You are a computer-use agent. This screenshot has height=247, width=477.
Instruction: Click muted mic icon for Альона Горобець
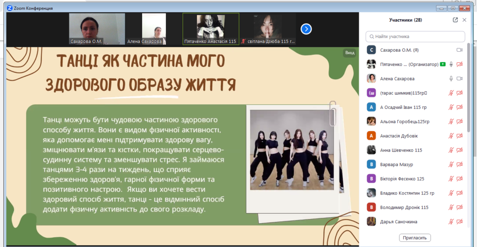point(451,121)
